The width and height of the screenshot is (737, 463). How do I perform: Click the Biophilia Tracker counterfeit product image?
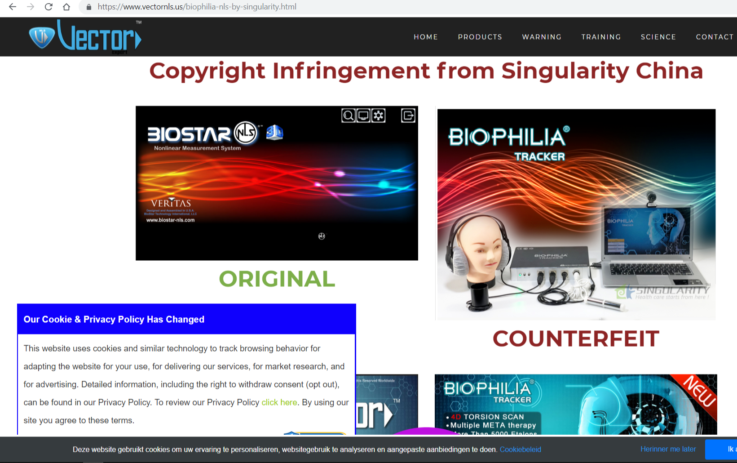576,214
